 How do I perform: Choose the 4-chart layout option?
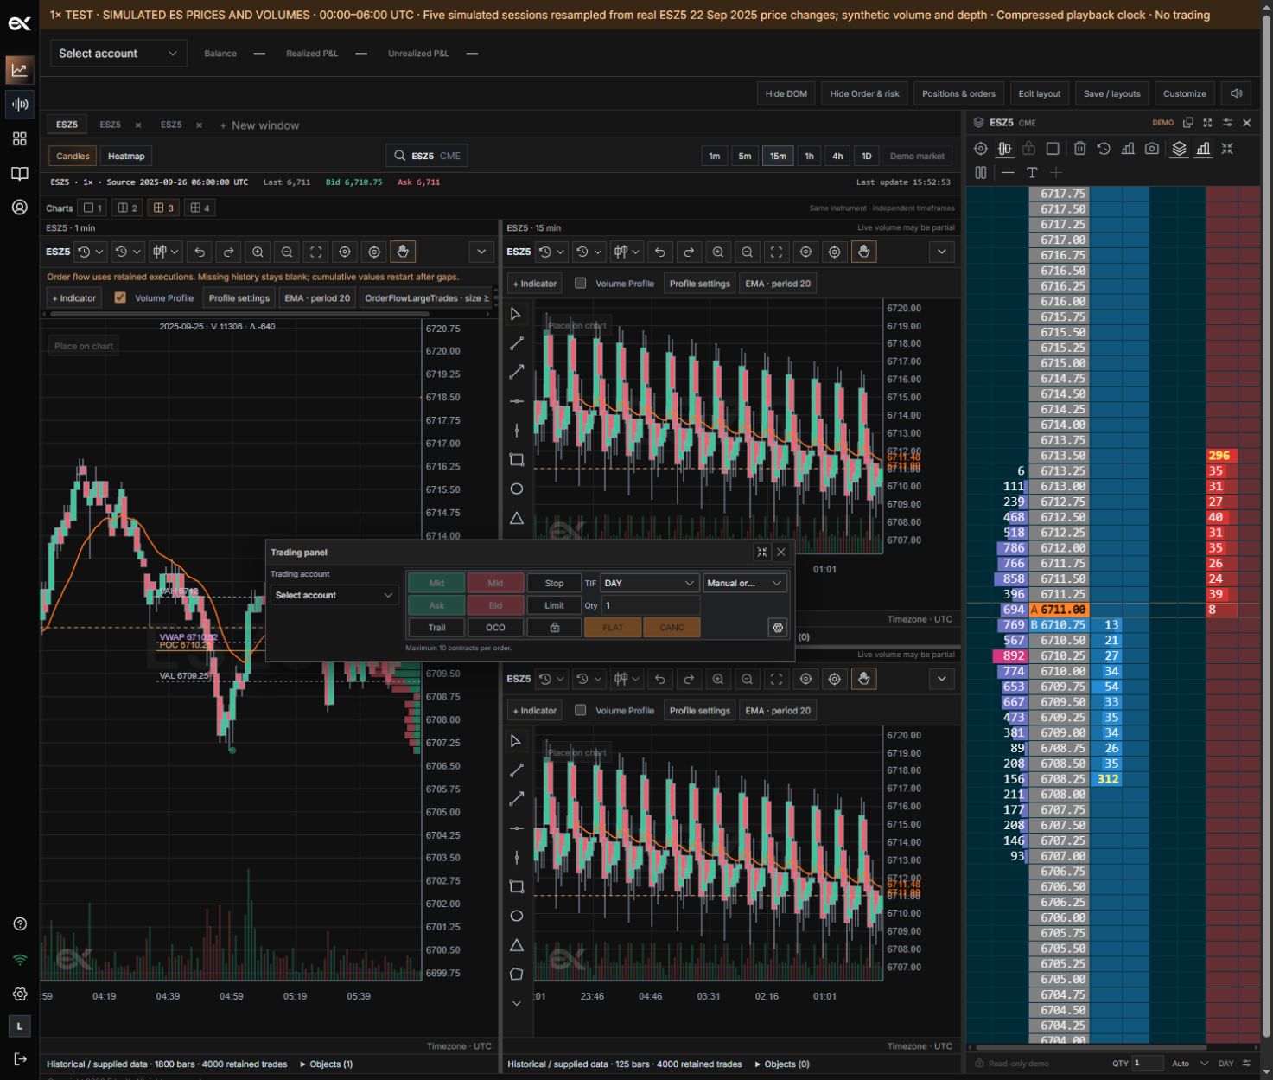(199, 208)
